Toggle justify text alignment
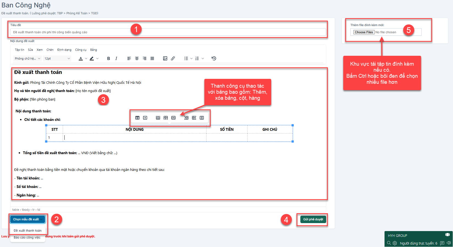The width and height of the screenshot is (453, 247). 152,59
